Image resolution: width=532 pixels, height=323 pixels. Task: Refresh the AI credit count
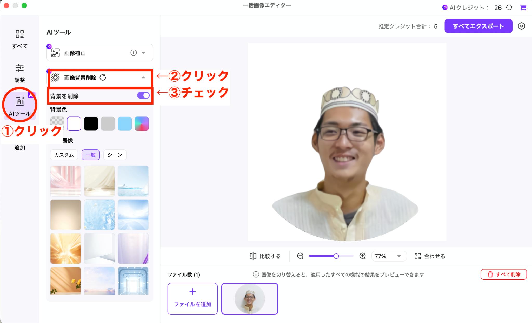pyautogui.click(x=509, y=8)
